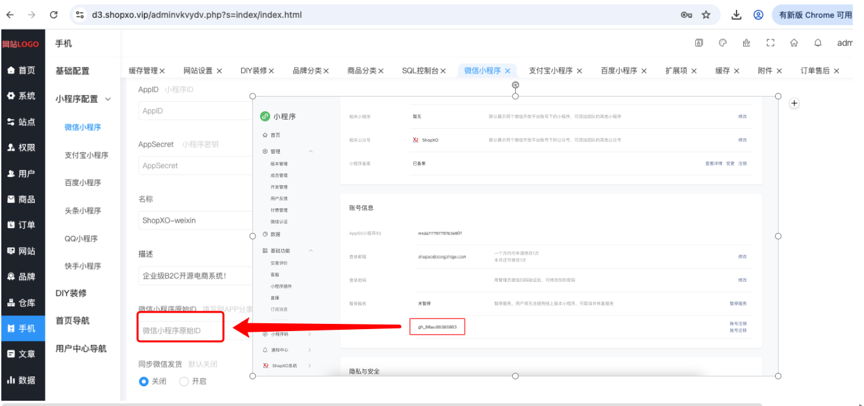The width and height of the screenshot is (864, 406).
Task: Collapse the 管理 section chevron
Action: point(311,151)
